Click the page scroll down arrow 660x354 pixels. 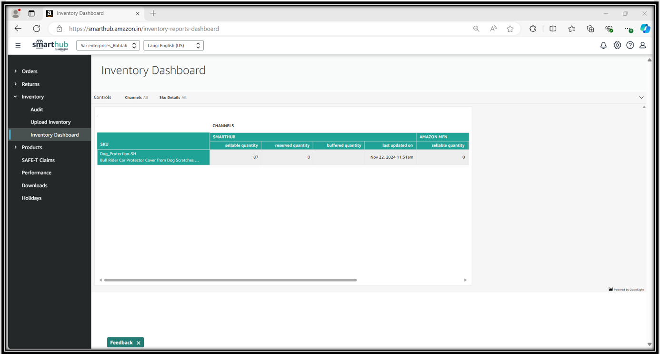pyautogui.click(x=650, y=344)
